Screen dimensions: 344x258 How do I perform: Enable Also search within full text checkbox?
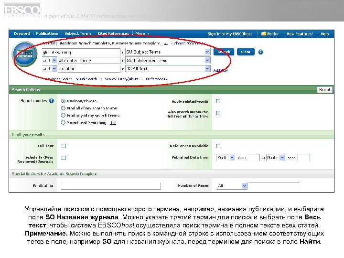tap(218, 113)
